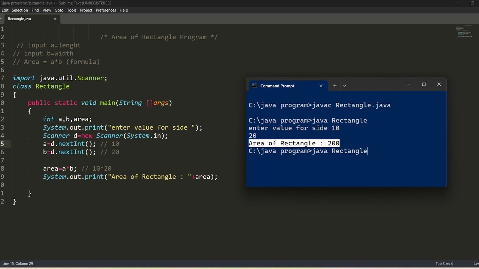The width and height of the screenshot is (479, 269).
Task: Minimize the Sublime Text window
Action: pyautogui.click(x=457, y=3)
